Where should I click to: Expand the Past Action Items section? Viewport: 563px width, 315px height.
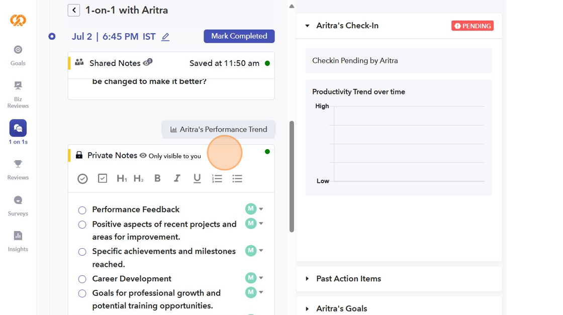tap(307, 279)
